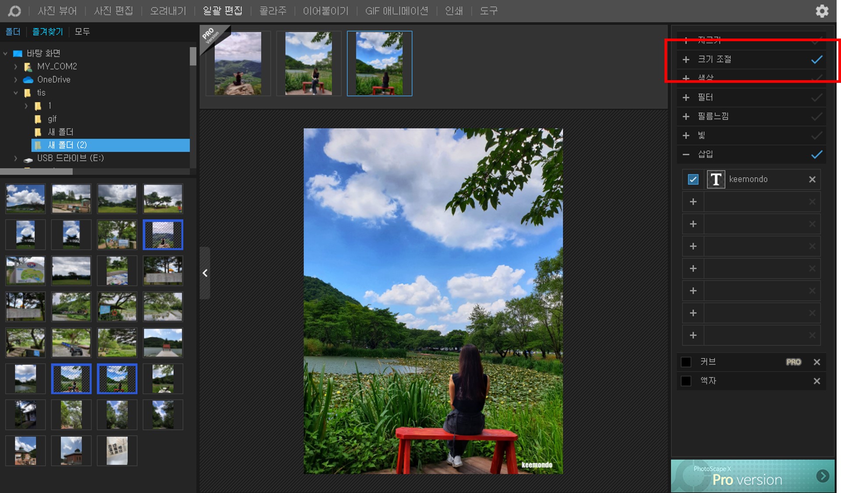
Task: Expand the 크기 조절 section
Action: tap(686, 60)
